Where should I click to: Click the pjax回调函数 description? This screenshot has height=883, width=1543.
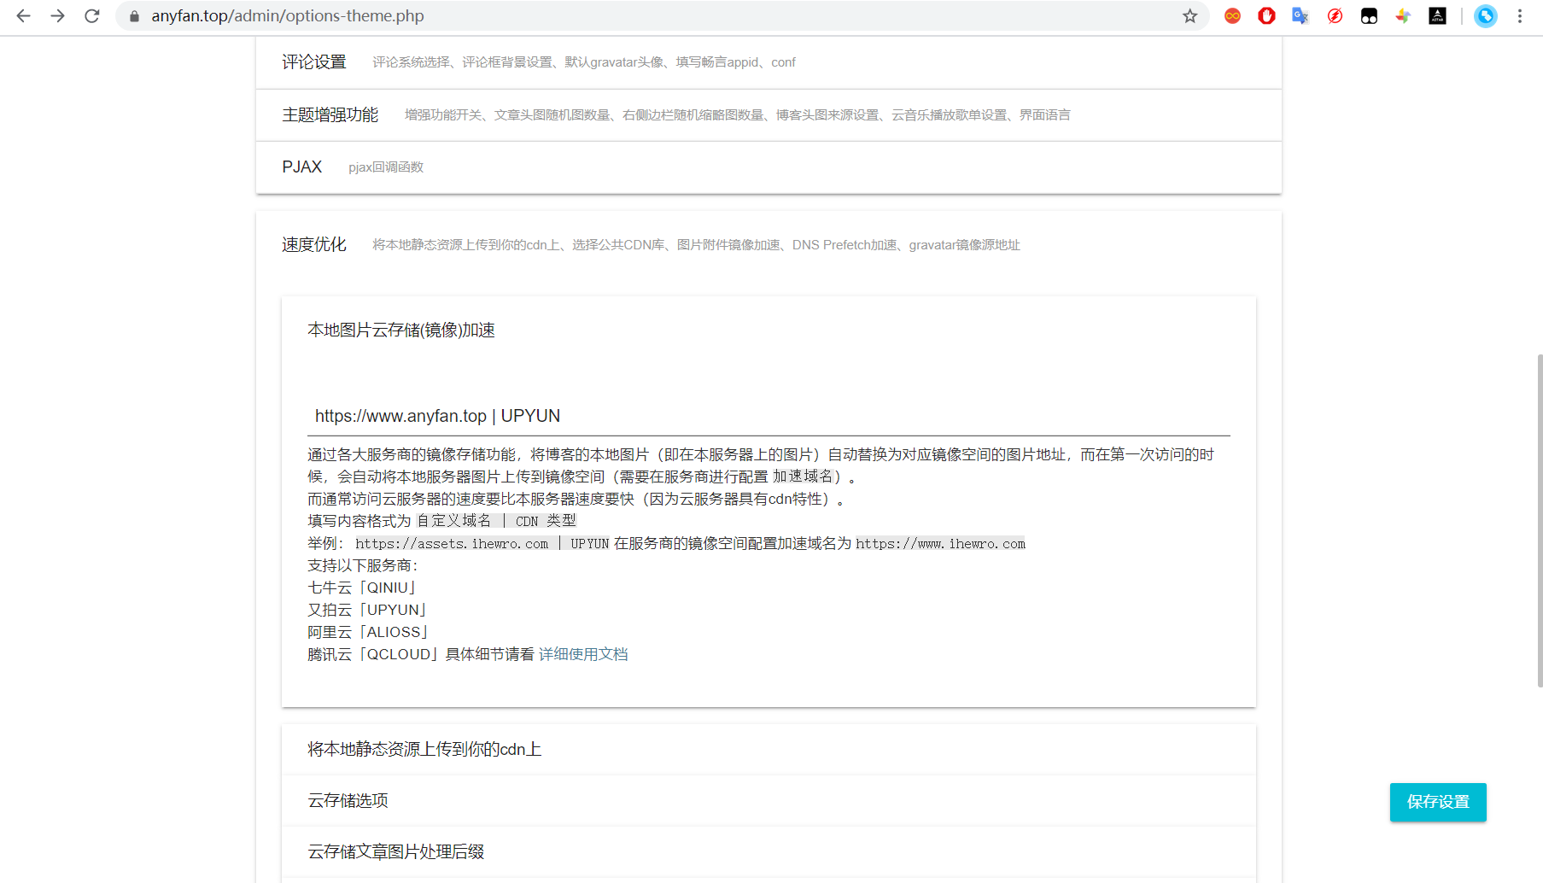[x=386, y=167]
